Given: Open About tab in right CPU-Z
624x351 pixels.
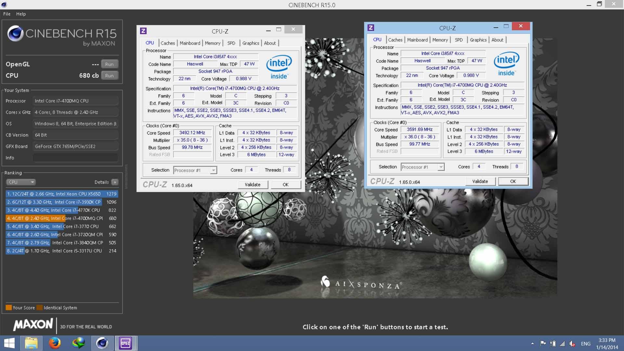Looking at the screenshot, I should tap(497, 40).
